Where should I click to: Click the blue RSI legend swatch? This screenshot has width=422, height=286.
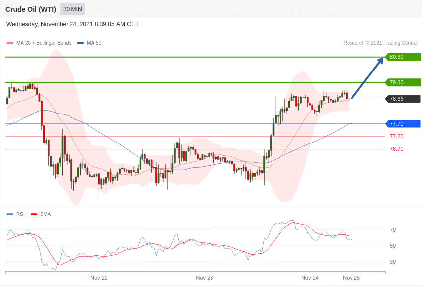click(x=10, y=214)
